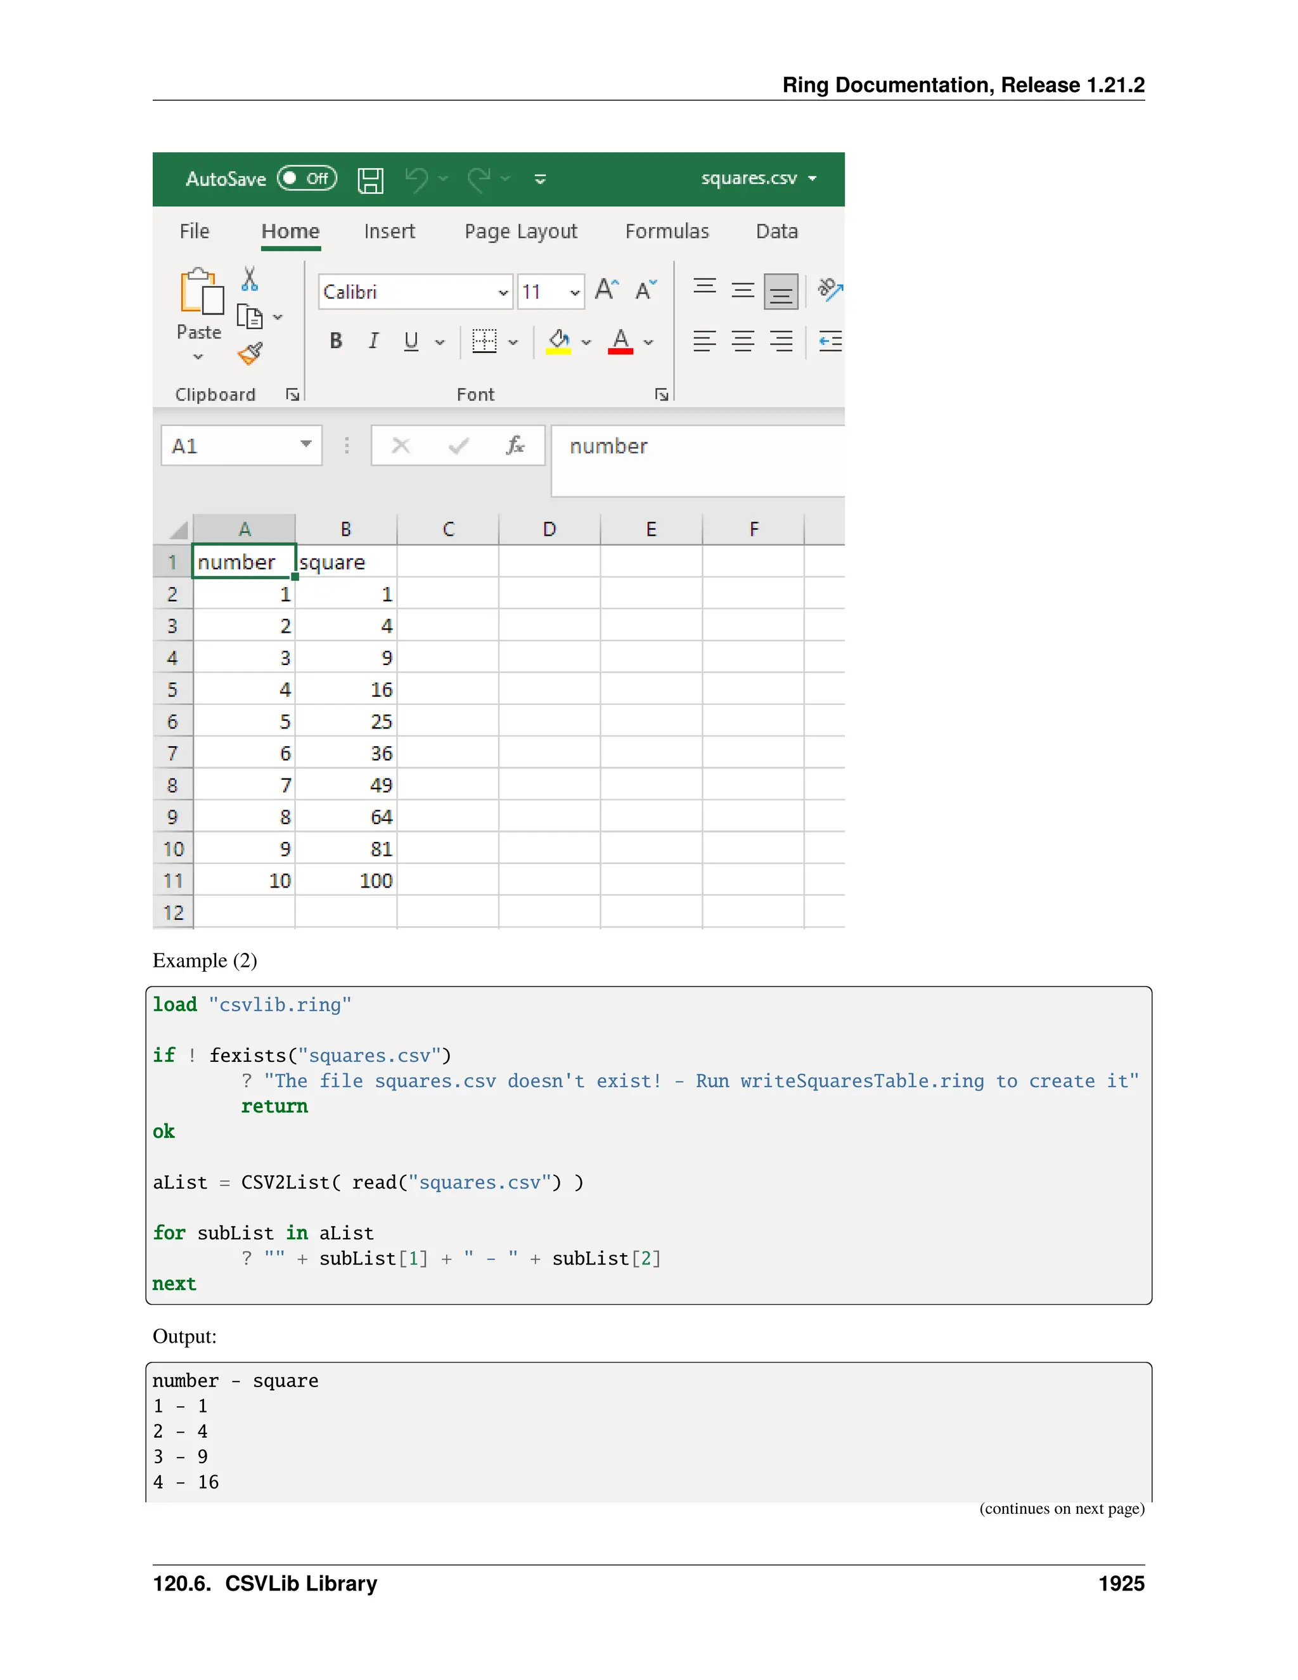Click the Increase Font Size icon
This screenshot has width=1298, height=1680.
coord(607,290)
